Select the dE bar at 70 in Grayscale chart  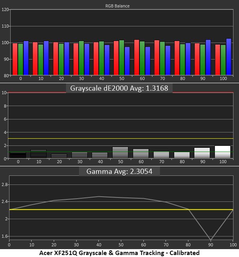tap(162, 155)
